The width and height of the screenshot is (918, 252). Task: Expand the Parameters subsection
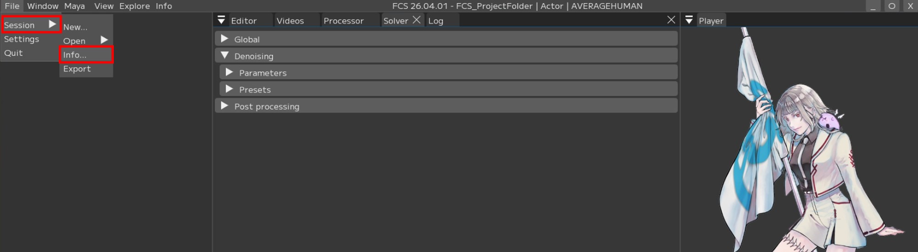229,72
